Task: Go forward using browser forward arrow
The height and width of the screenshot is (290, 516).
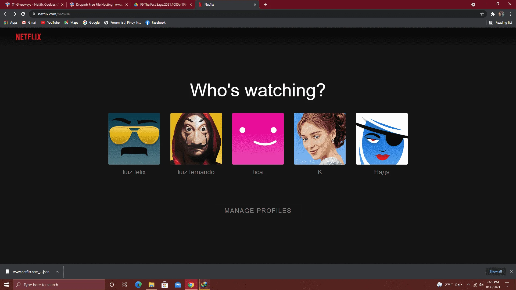Action: (x=15, y=14)
